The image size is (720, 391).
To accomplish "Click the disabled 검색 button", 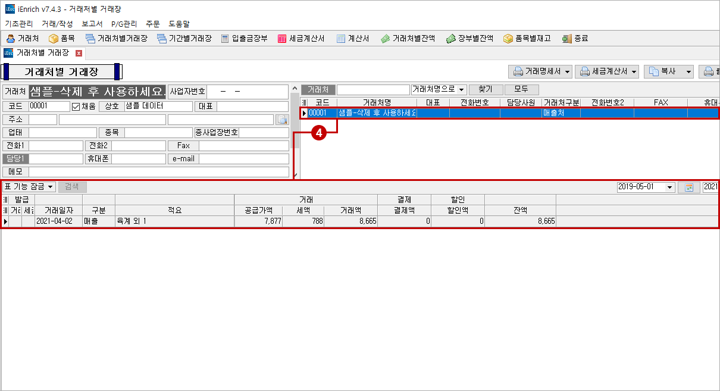I will 71,187.
